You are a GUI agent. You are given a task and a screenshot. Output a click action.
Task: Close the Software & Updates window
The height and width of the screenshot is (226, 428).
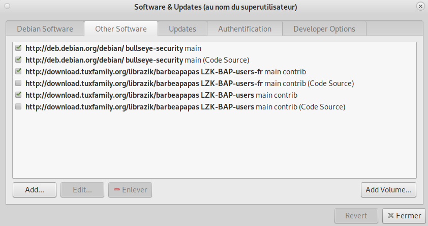(420, 7)
